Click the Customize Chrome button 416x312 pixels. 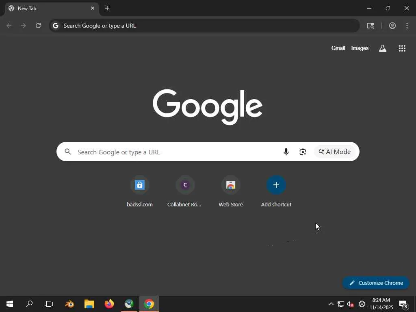pyautogui.click(x=376, y=283)
